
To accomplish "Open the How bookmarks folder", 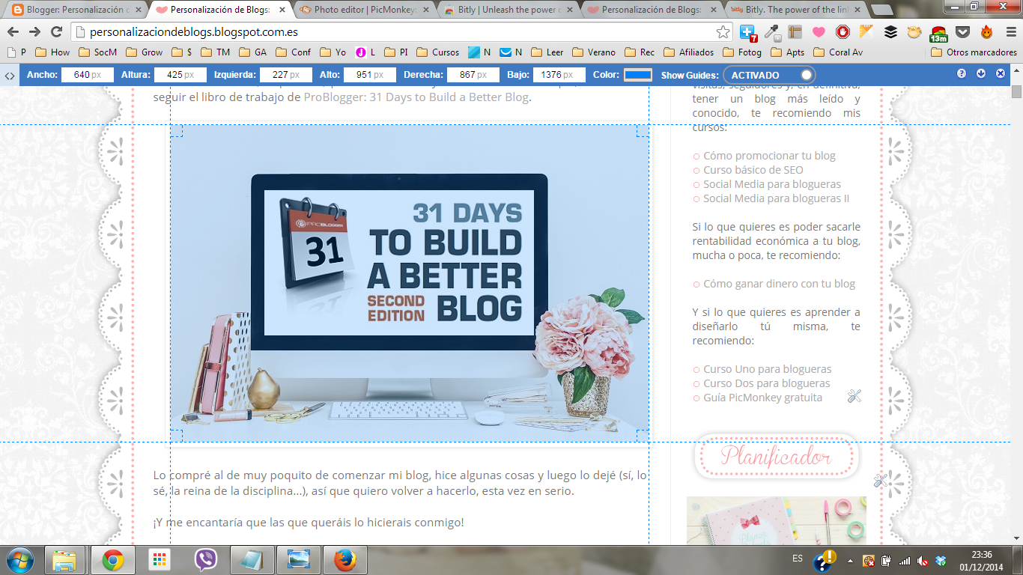I will [x=52, y=52].
